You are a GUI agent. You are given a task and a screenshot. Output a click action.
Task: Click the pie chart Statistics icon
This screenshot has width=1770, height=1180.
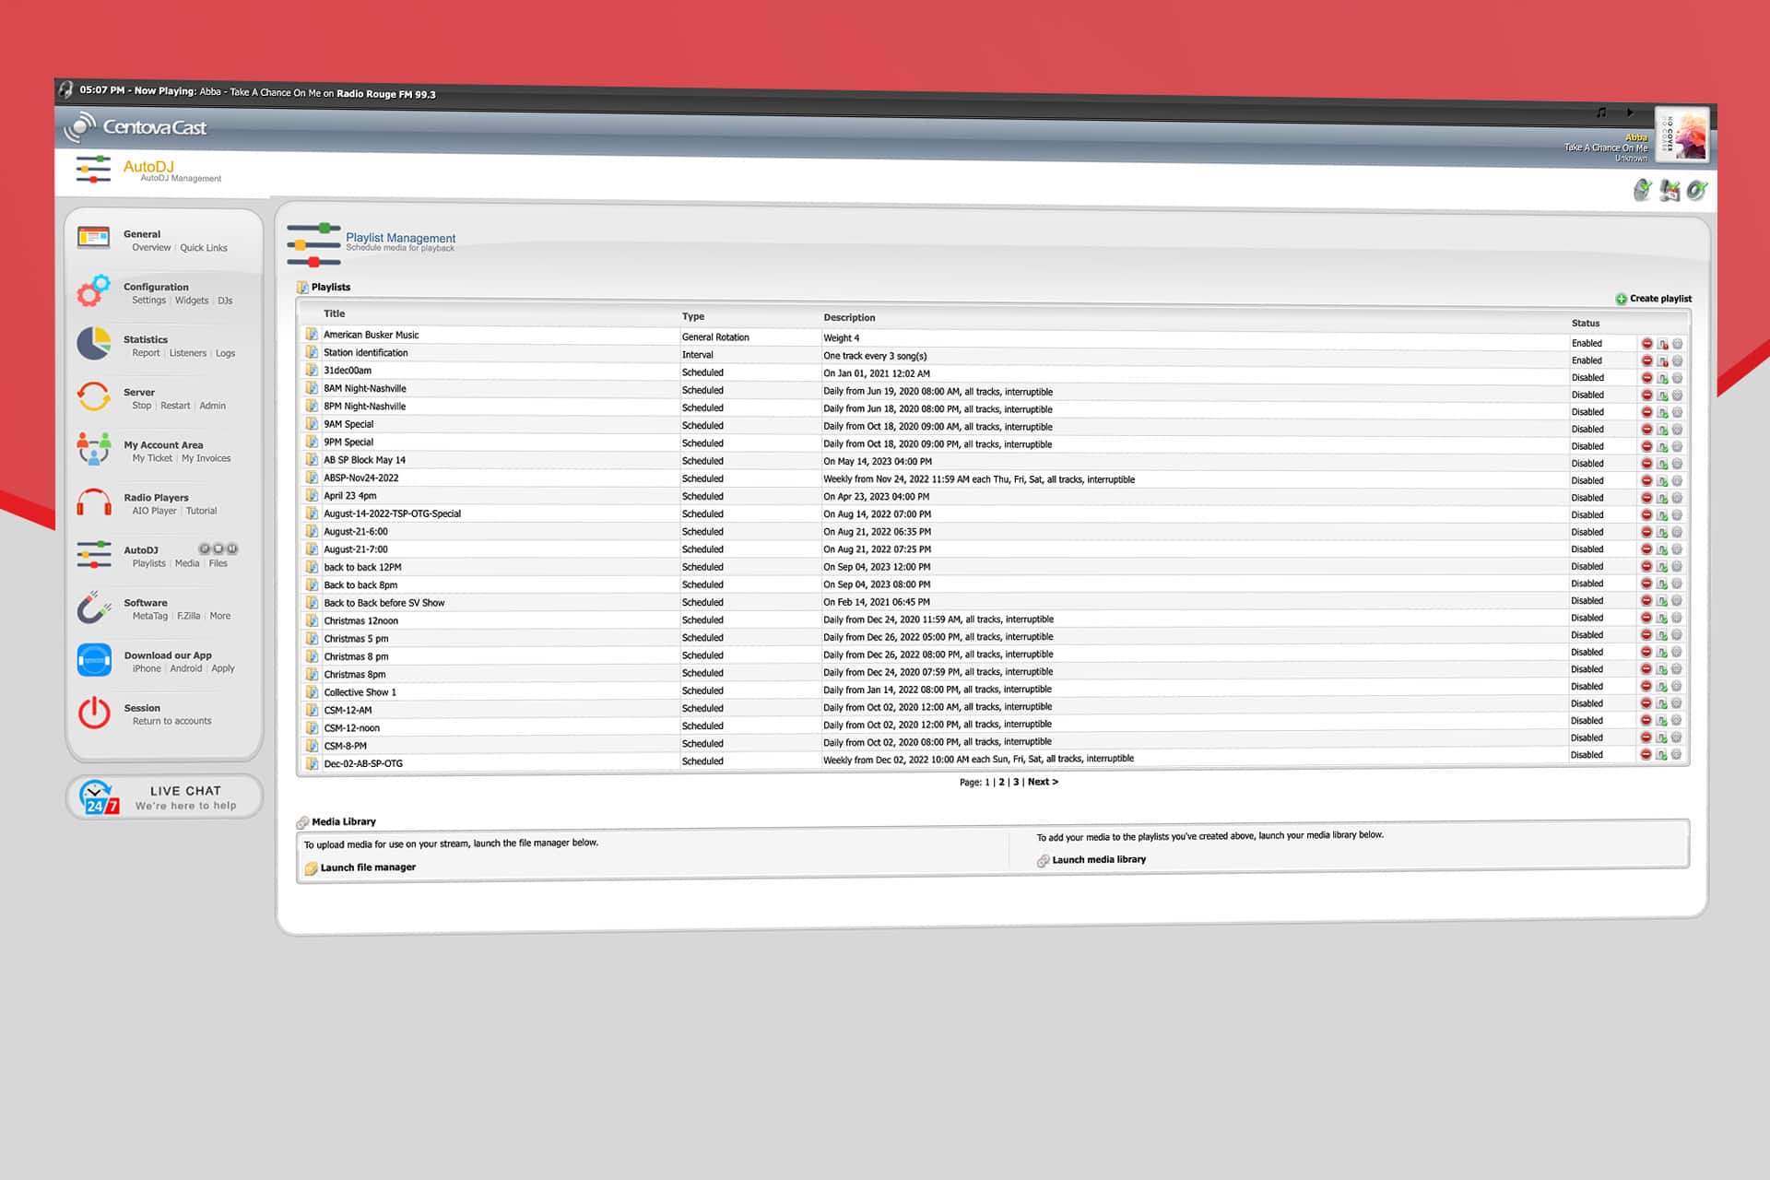coord(94,344)
